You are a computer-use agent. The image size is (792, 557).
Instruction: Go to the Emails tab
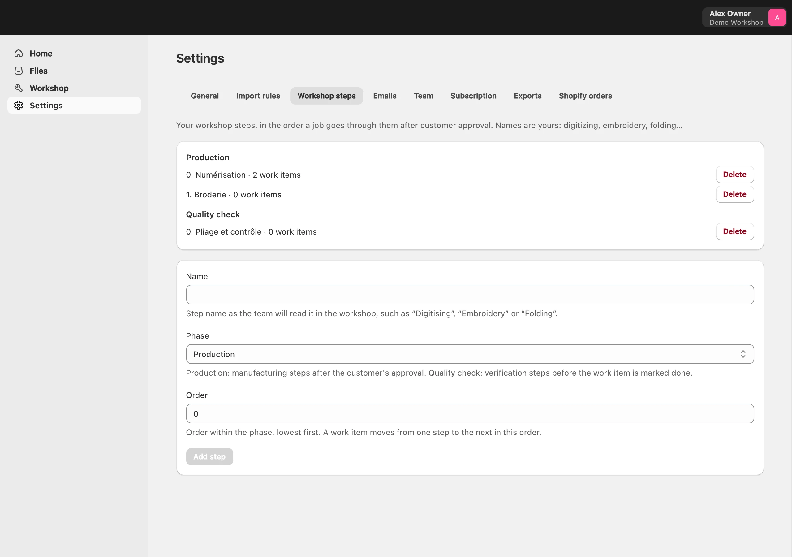coord(385,96)
